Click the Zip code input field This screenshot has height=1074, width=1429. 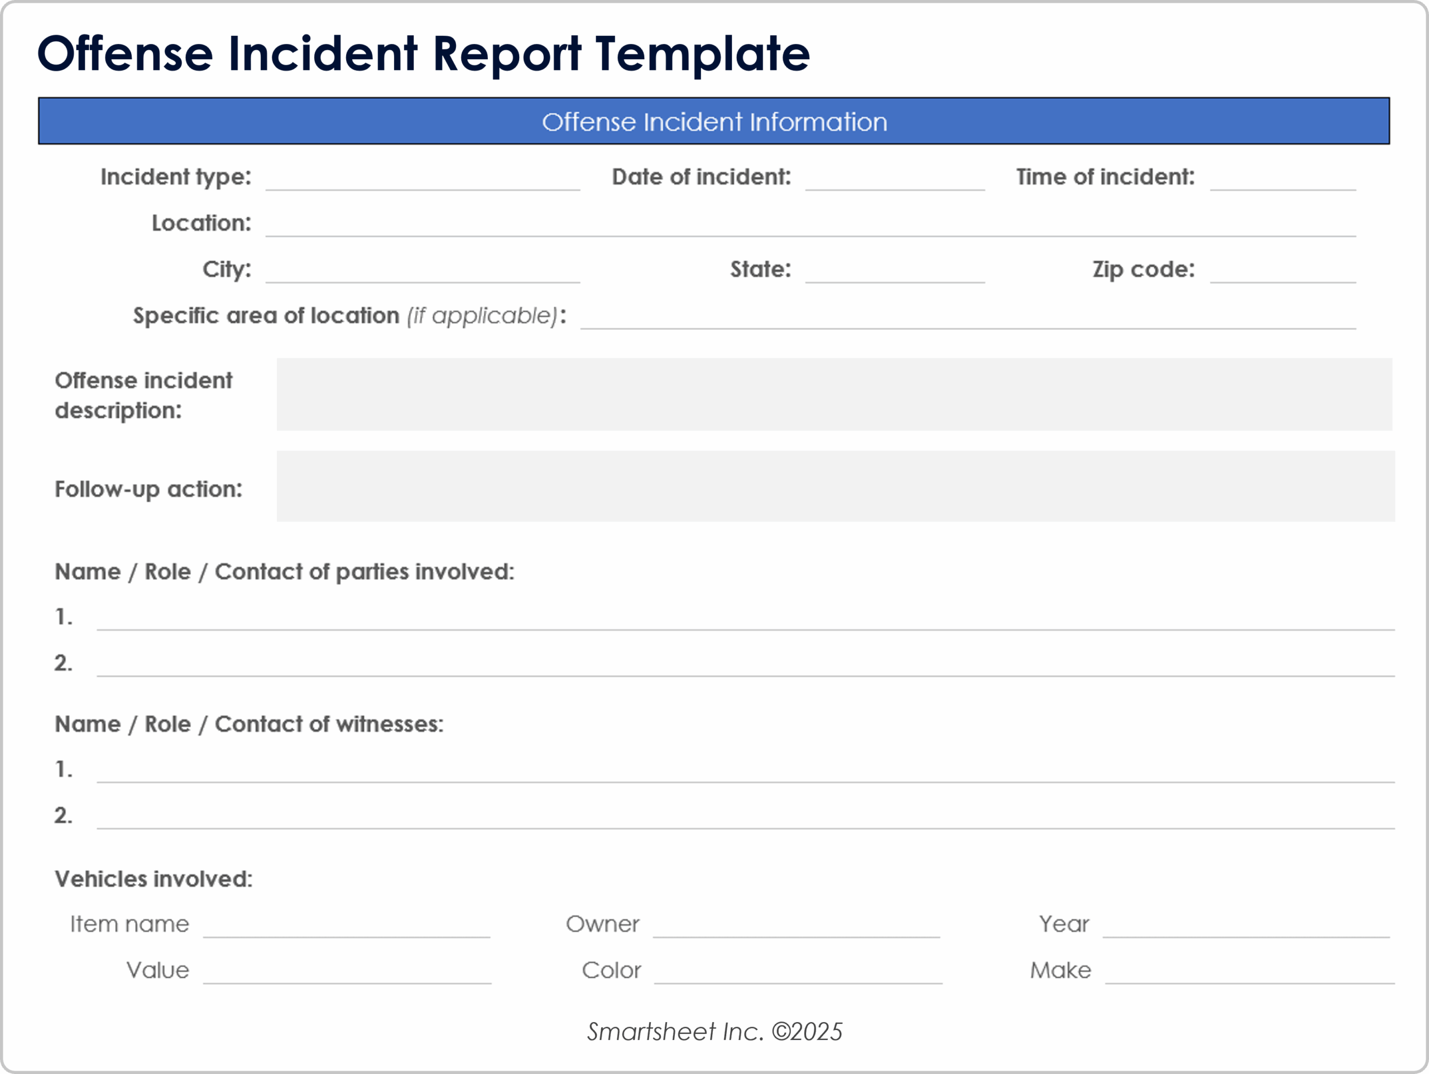click(1286, 278)
